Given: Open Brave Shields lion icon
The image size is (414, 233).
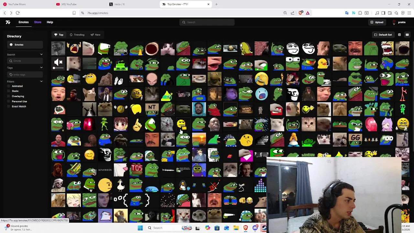Looking at the screenshot, I should [x=301, y=13].
